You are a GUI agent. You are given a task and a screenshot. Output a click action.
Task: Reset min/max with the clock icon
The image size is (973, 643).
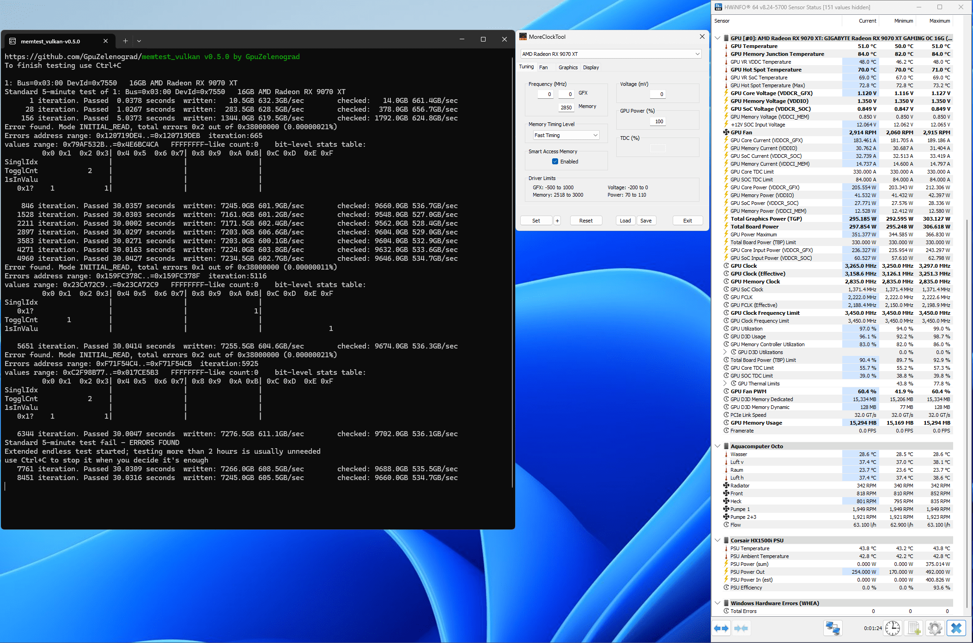tap(893, 628)
